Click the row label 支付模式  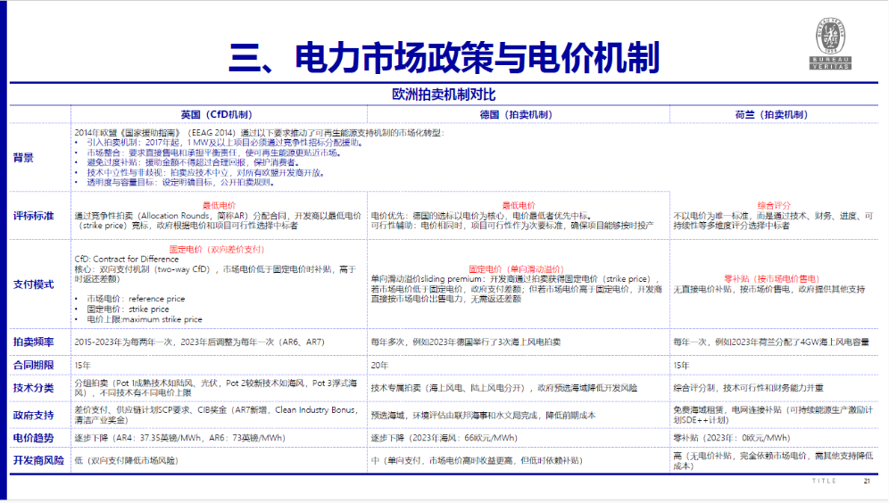[x=33, y=284]
